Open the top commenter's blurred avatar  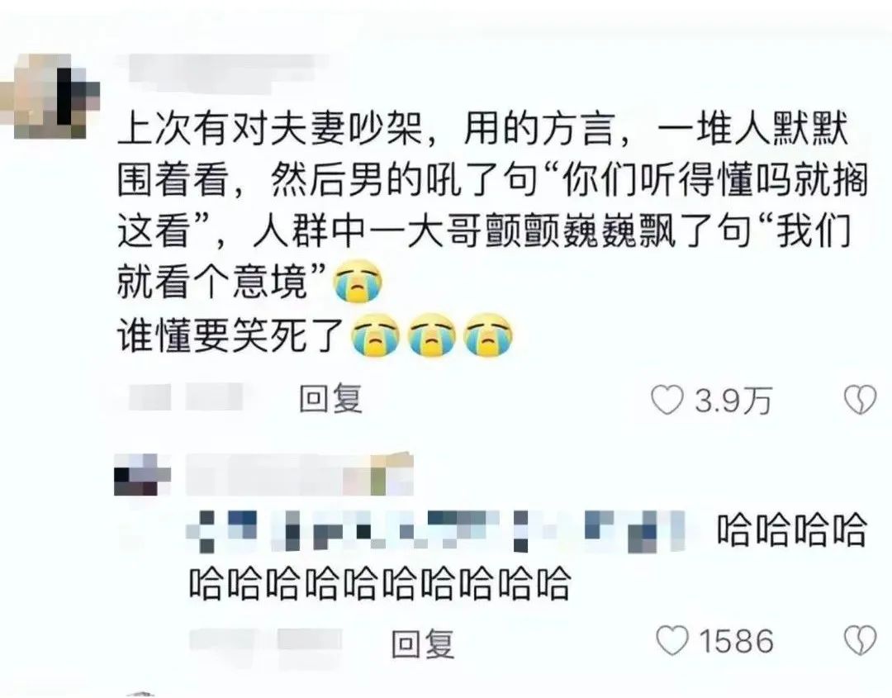point(50,97)
